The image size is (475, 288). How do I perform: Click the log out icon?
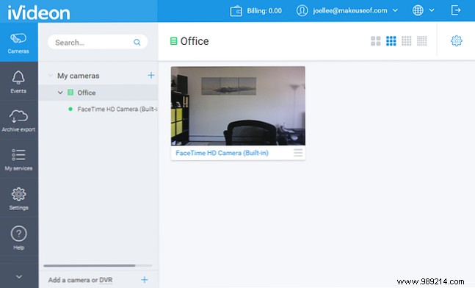point(456,10)
